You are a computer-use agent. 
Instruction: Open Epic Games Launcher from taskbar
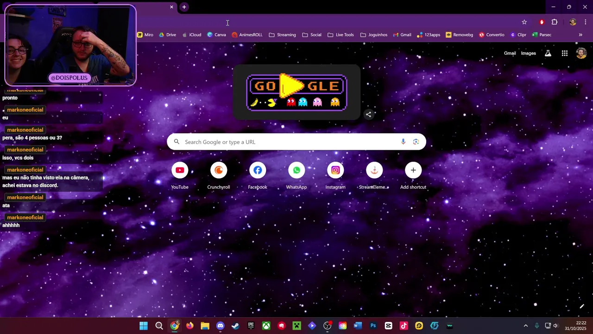pyautogui.click(x=251, y=326)
